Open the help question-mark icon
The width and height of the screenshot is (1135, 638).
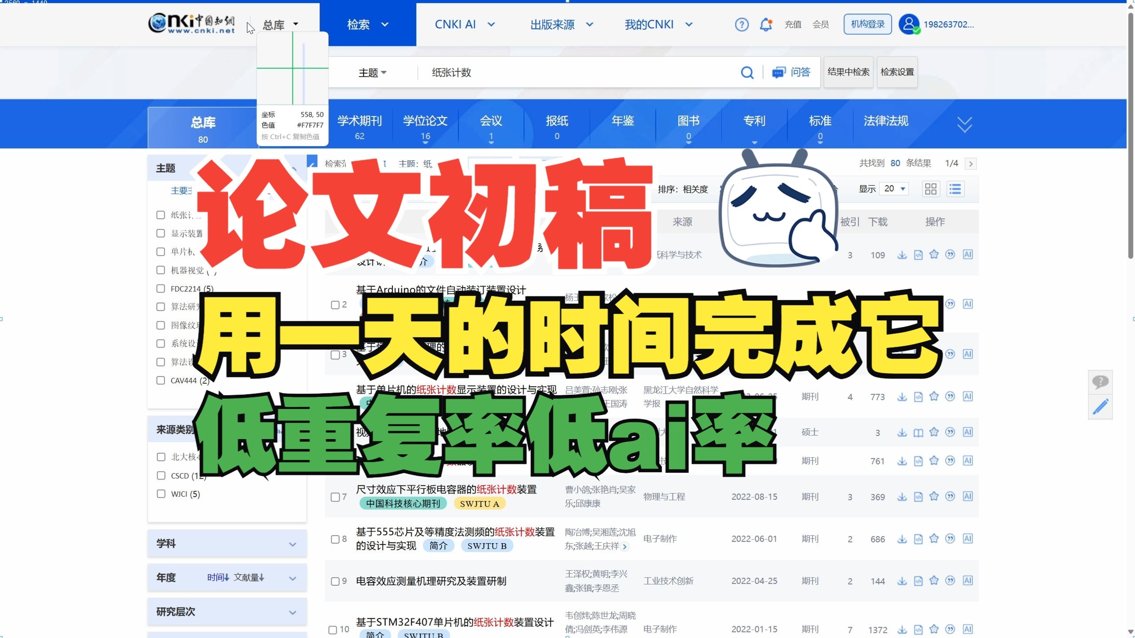(741, 24)
